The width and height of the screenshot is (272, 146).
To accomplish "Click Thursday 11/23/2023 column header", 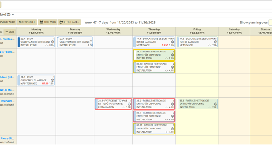I will point(154,31).
